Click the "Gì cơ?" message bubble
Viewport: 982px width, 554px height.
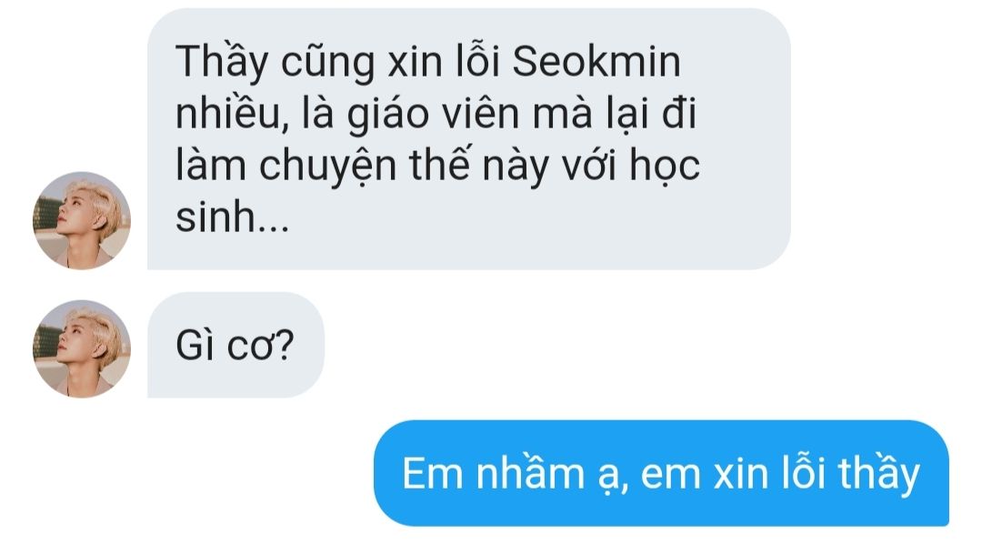235,345
